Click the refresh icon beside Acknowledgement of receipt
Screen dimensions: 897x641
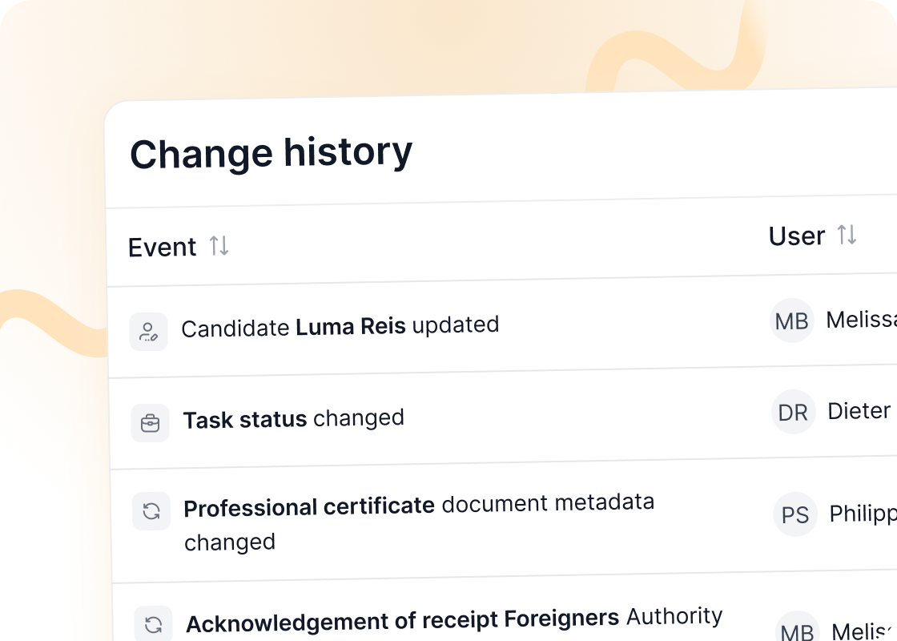pos(153,623)
